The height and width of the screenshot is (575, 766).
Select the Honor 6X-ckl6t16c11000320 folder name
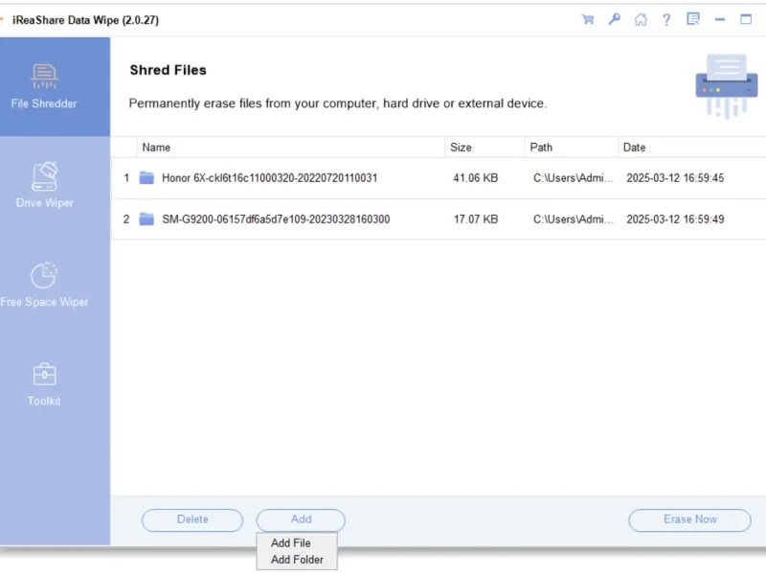click(270, 178)
